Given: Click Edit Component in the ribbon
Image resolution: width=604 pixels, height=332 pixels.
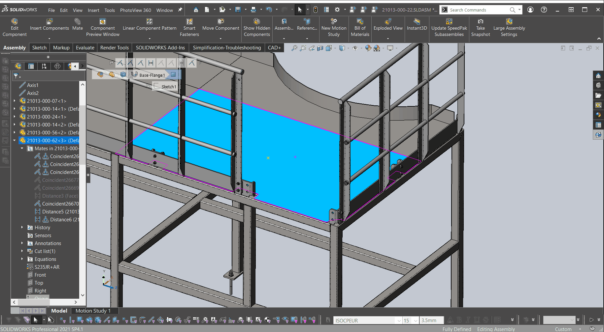Looking at the screenshot, I should tap(15, 26).
